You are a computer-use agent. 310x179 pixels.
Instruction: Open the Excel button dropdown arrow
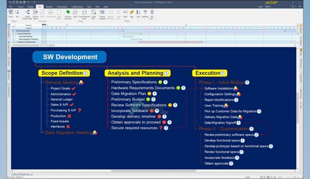(11, 19)
